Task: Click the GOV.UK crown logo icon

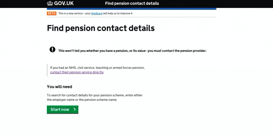Action: [x=50, y=3]
